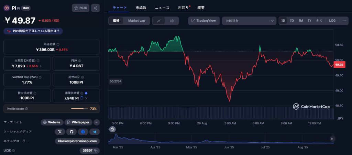Open the X (Twitter) social link

pyautogui.click(x=60, y=132)
